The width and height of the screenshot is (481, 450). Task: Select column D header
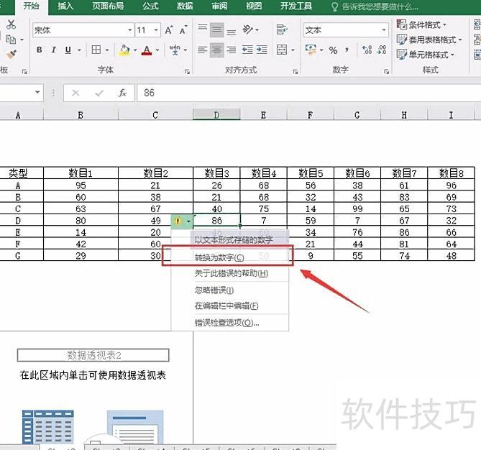click(x=216, y=115)
